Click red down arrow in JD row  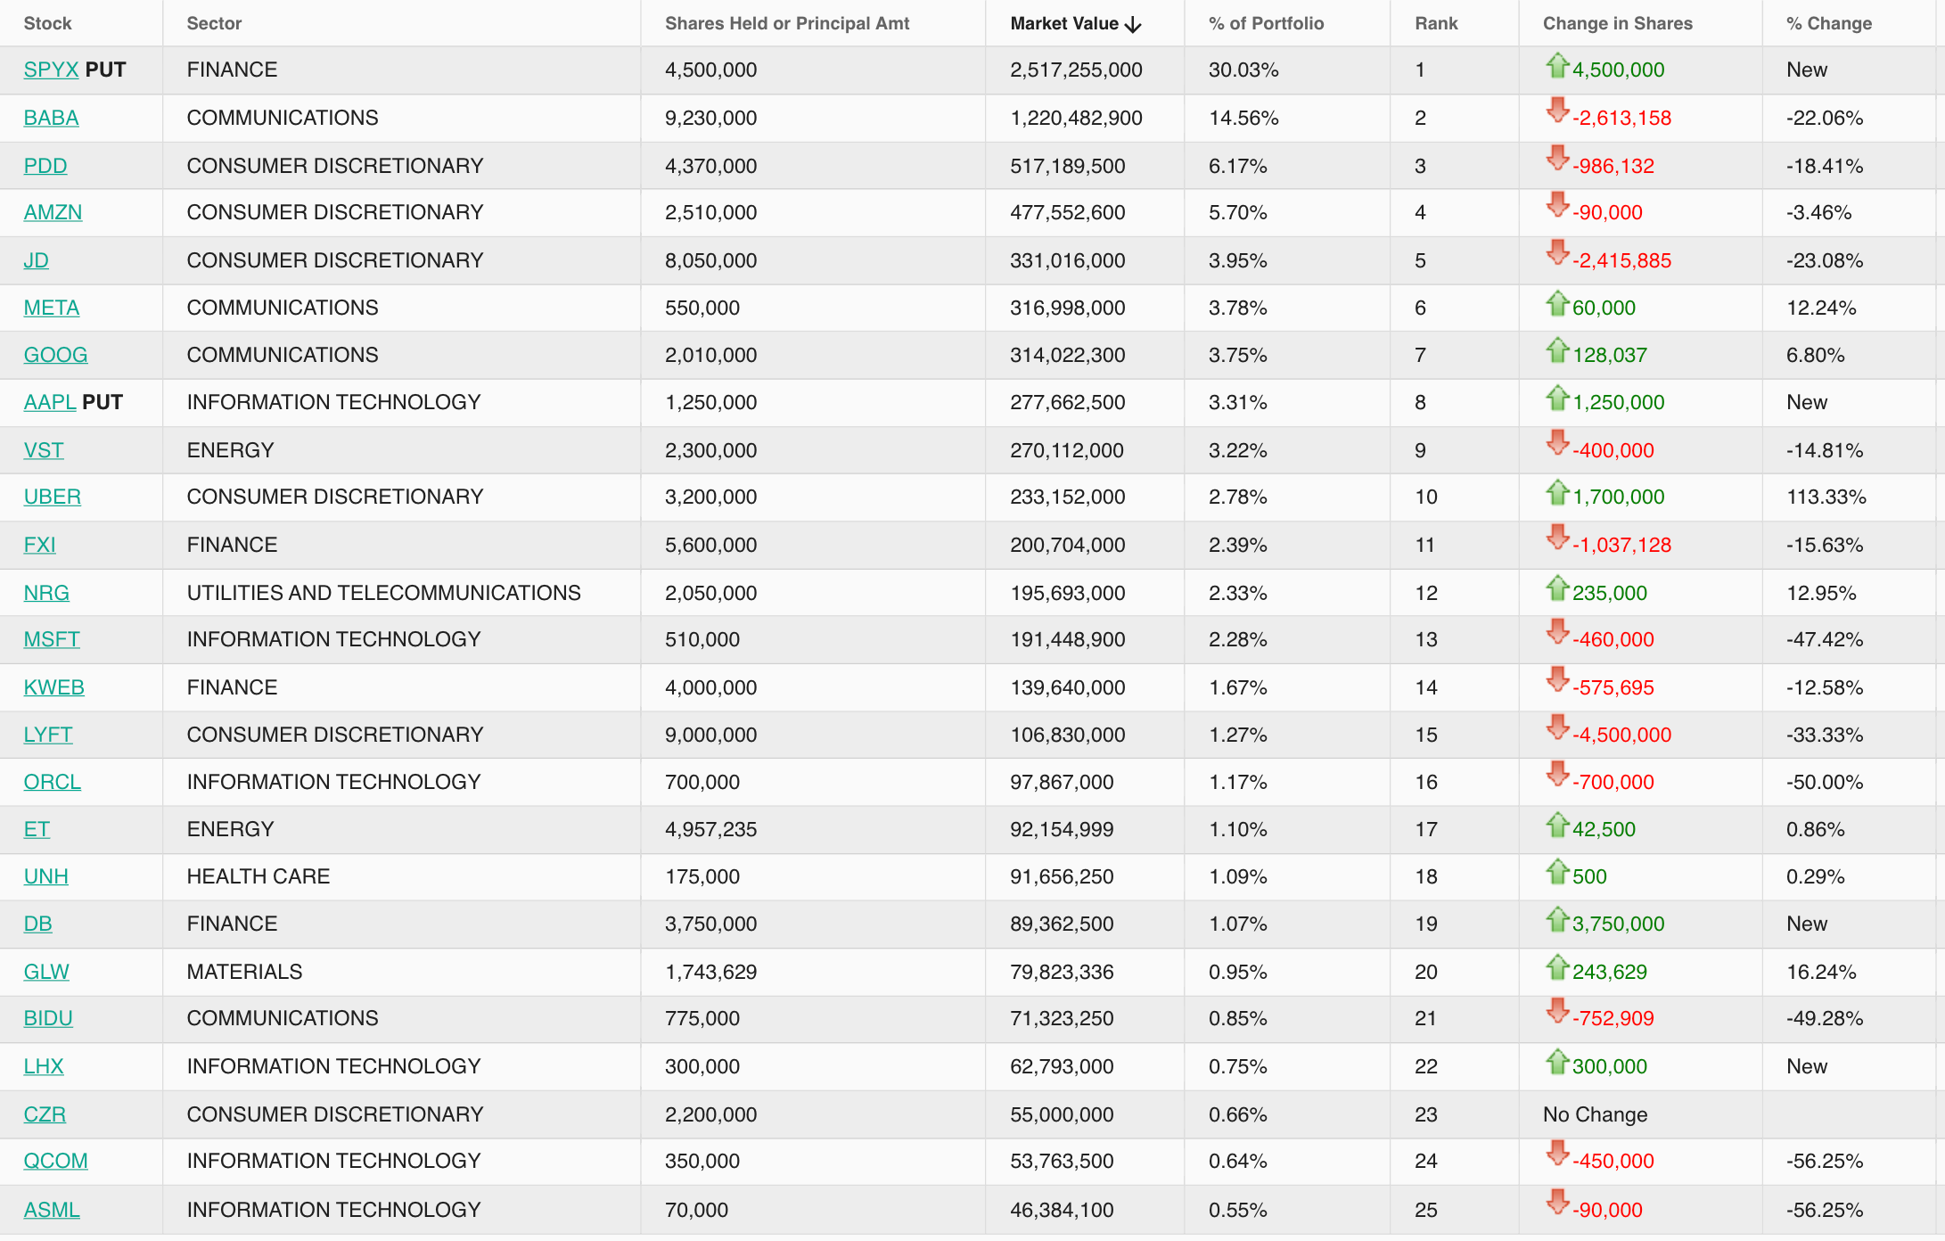(x=1557, y=253)
